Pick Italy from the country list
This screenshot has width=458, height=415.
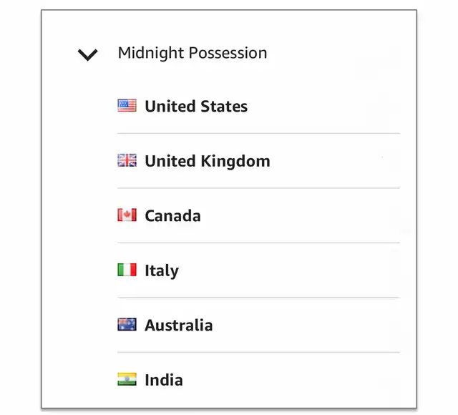(x=162, y=270)
